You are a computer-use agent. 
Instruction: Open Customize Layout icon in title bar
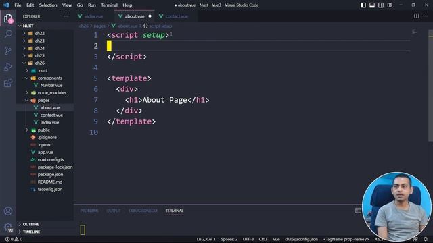[390, 5]
